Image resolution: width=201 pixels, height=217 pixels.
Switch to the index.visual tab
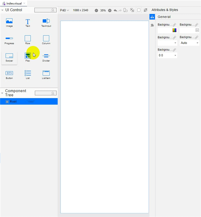(14, 4)
